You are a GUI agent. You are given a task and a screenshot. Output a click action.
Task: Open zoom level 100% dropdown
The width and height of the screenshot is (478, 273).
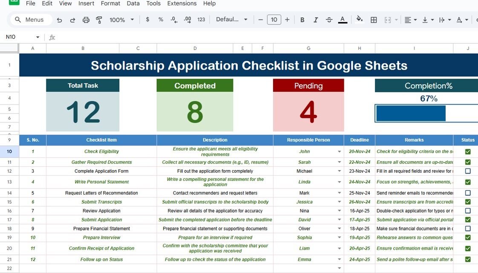tap(122, 20)
